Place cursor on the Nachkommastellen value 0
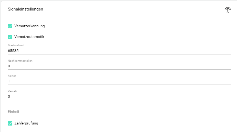 (x=9, y=66)
